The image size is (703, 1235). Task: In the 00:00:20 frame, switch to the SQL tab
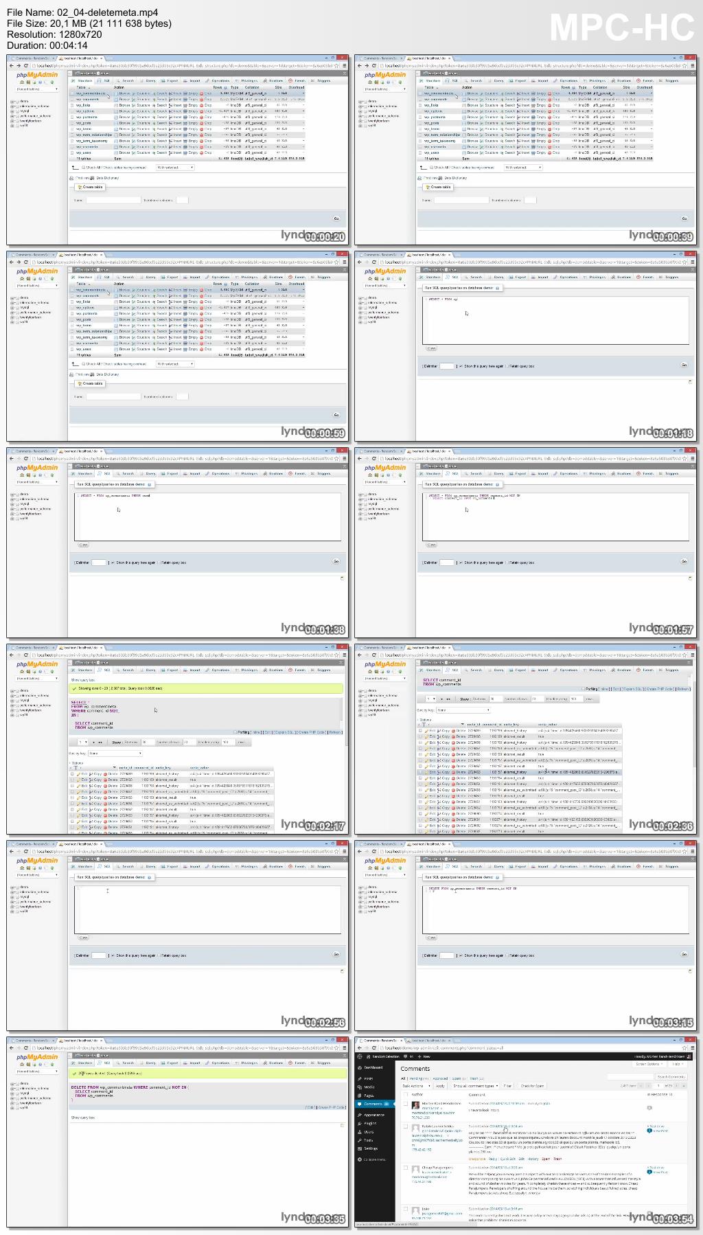[x=105, y=80]
